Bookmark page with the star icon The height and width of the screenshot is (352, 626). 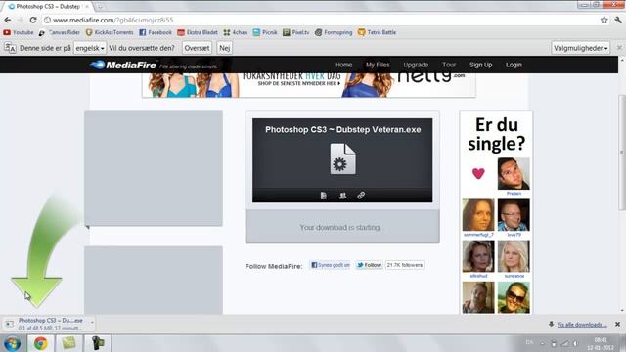pos(604,20)
